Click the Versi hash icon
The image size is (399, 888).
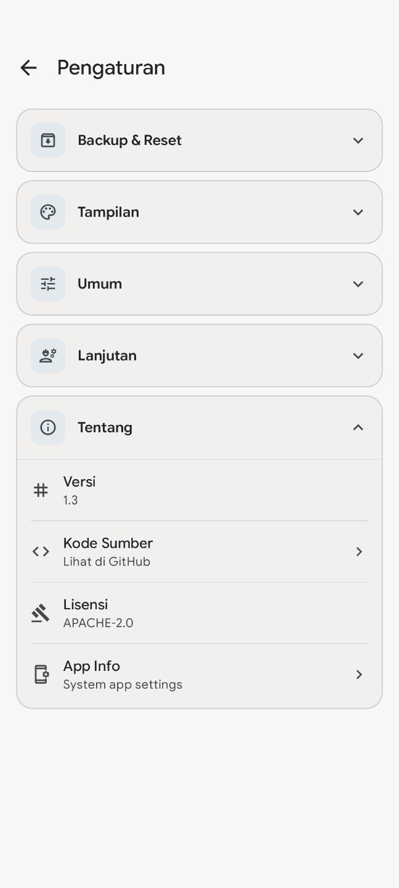(41, 490)
